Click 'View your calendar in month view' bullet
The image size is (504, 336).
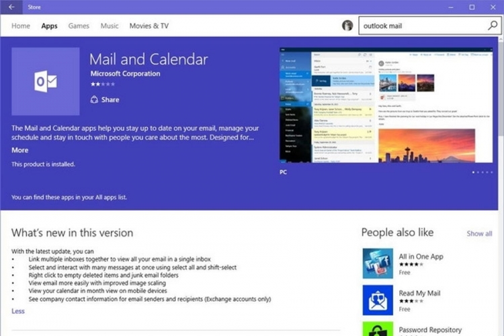pyautogui.click(x=97, y=291)
